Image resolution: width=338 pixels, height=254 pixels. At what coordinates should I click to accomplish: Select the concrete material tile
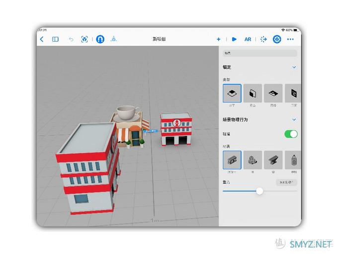(x=232, y=160)
